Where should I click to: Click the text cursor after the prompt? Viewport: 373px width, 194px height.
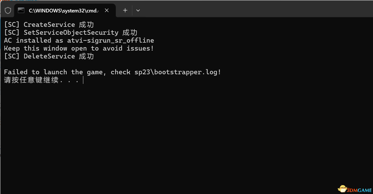point(83,80)
